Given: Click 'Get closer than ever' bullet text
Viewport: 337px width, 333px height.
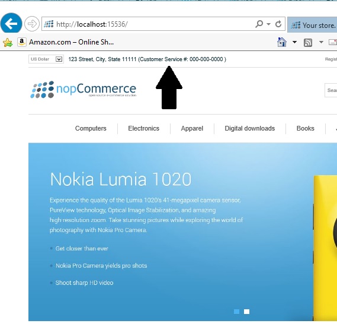Looking at the screenshot, I should click(82, 249).
